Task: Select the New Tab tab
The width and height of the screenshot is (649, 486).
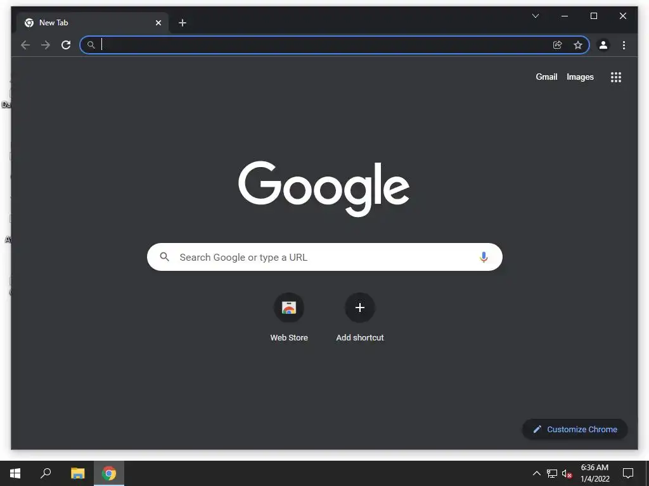Action: (93, 23)
